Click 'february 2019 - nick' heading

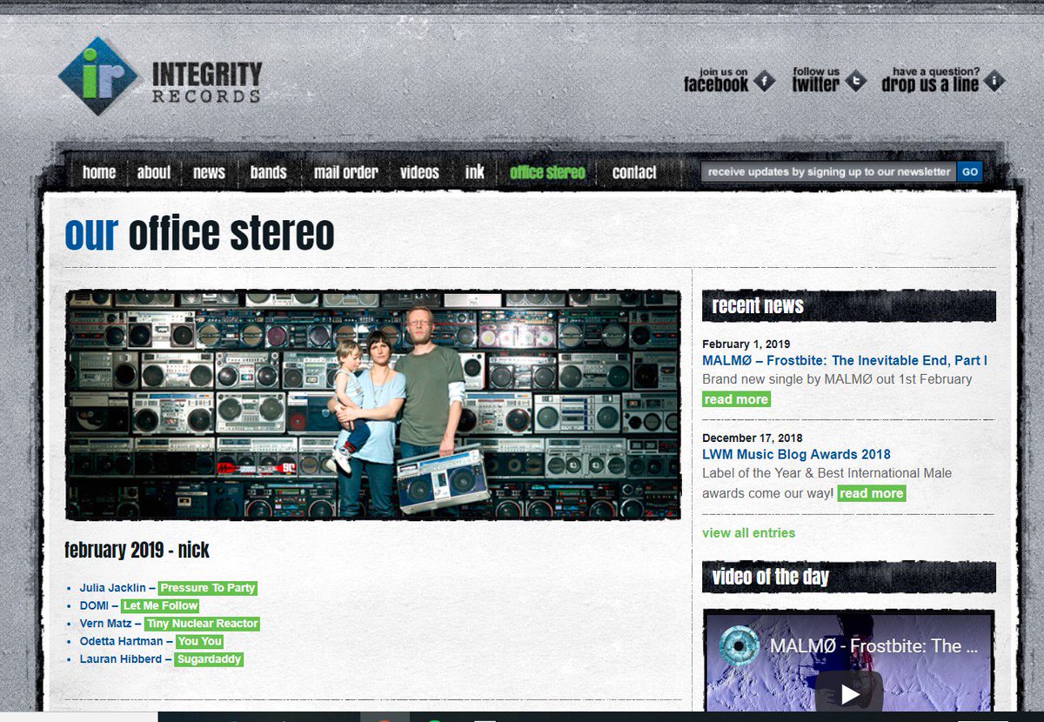click(x=137, y=550)
